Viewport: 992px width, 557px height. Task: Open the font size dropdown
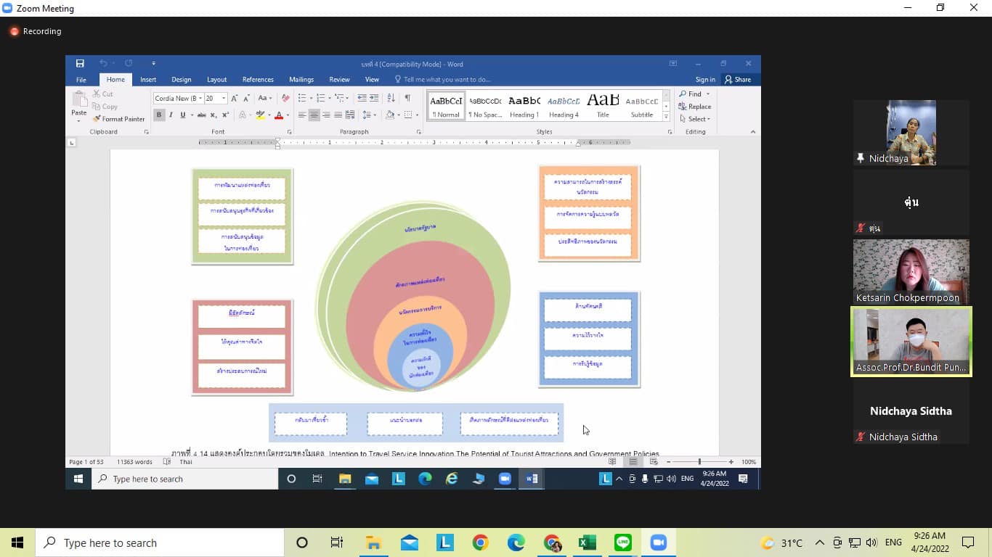(x=224, y=98)
